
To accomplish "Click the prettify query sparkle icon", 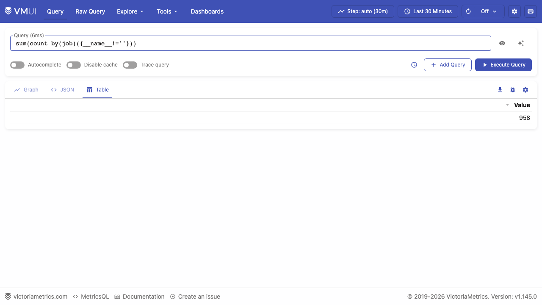I will [521, 43].
